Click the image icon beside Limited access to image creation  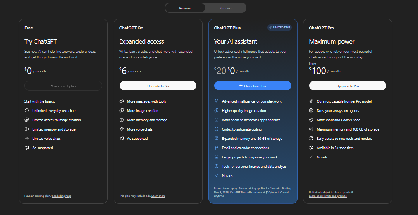[27, 120]
